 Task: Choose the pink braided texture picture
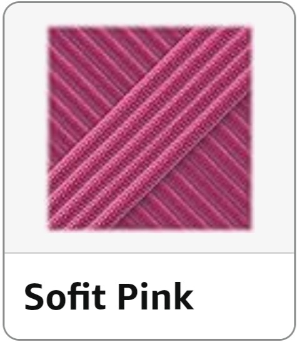click(x=149, y=128)
